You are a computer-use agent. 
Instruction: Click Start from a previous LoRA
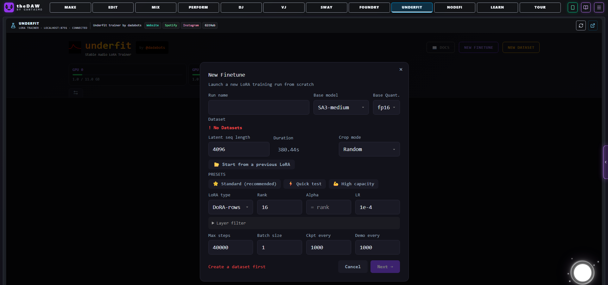tap(251, 165)
